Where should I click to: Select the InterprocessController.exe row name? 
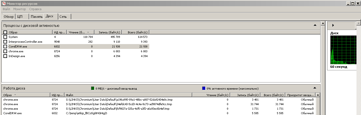click(25, 42)
